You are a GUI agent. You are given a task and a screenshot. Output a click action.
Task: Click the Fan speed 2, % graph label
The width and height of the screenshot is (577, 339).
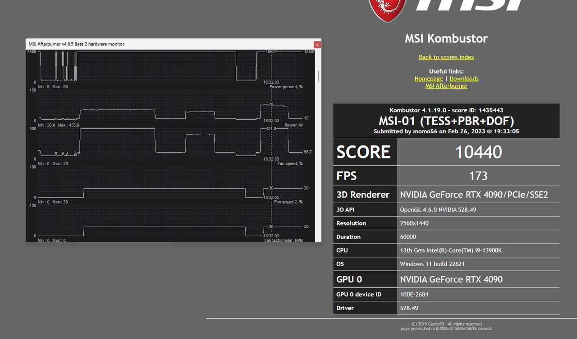[288, 202]
